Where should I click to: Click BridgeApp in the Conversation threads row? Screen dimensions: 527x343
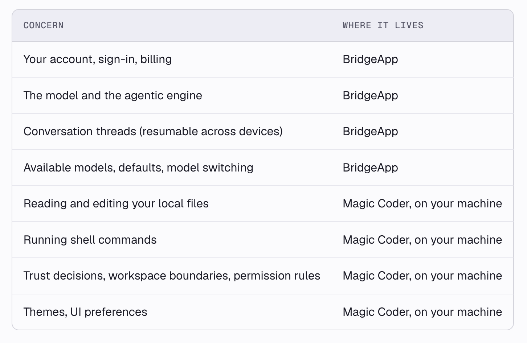370,131
